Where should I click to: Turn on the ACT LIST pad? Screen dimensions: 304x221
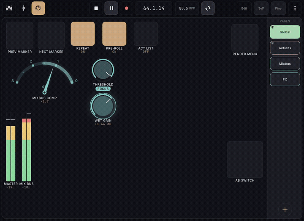click(x=146, y=34)
